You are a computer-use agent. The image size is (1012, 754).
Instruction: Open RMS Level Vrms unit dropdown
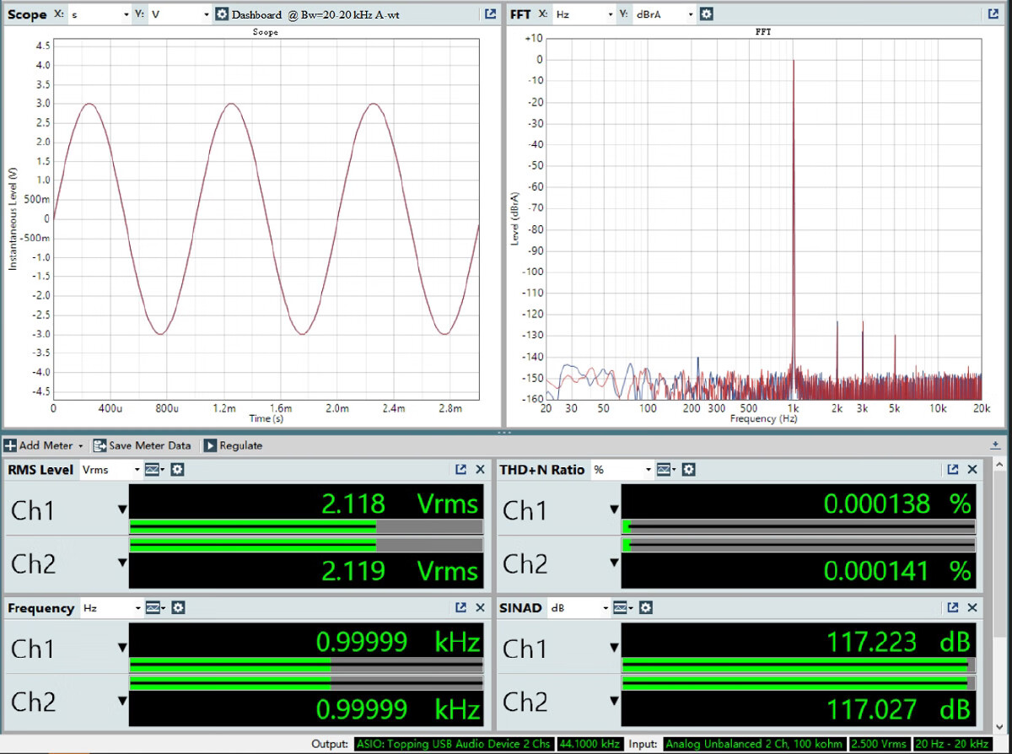[x=137, y=470]
